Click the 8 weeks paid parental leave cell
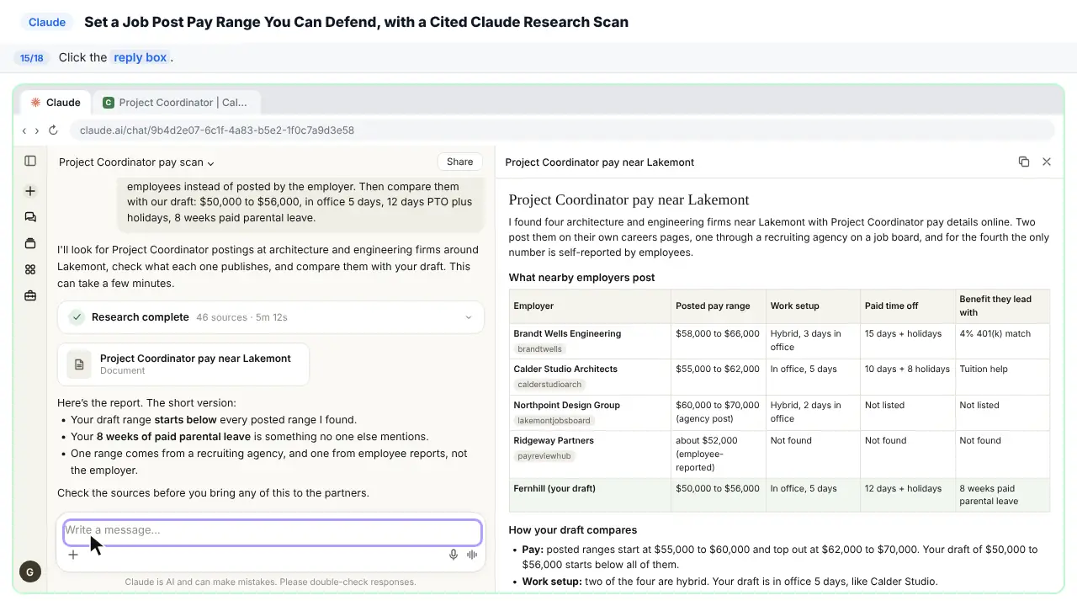Viewport: 1077px width, 606px height. 1002,495
